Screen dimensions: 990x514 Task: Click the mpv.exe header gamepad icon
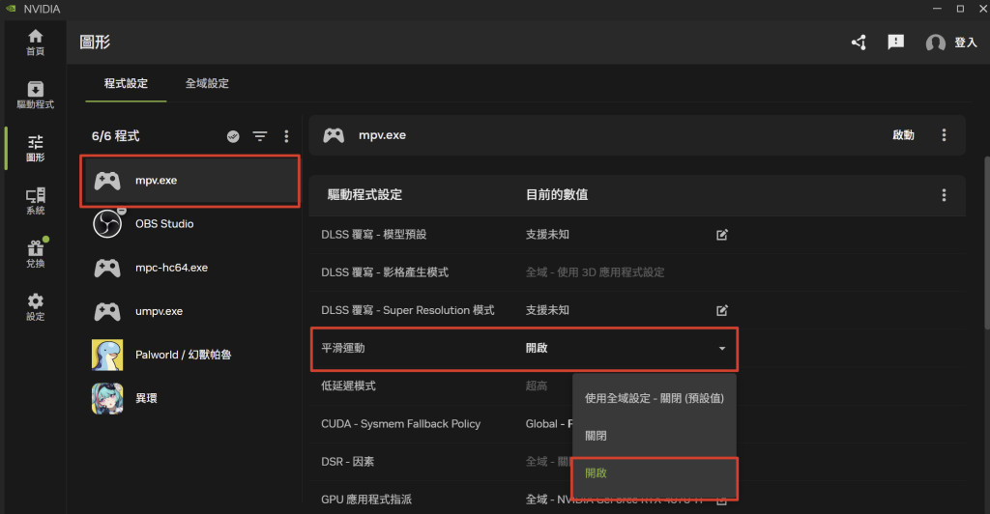pos(334,135)
